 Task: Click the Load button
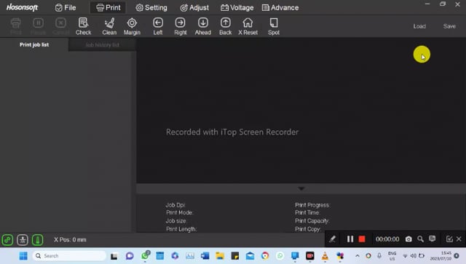419,26
